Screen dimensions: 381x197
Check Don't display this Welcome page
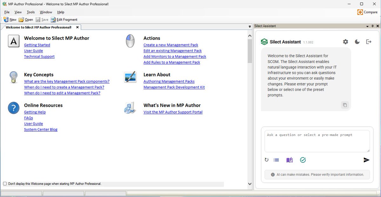pyautogui.click(x=5, y=184)
